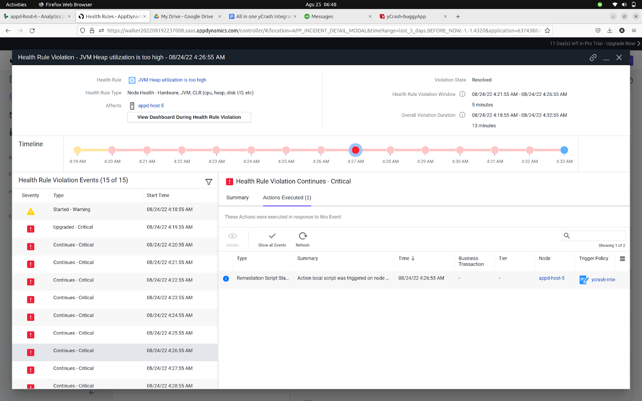Screen dimensions: 642x401
Task: Click the info icon on Remediation Script row
Action: click(x=226, y=279)
